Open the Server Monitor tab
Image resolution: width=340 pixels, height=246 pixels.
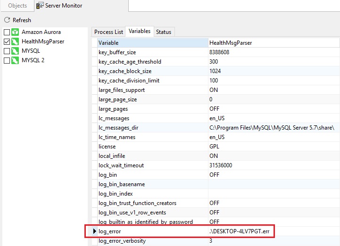(81, 6)
